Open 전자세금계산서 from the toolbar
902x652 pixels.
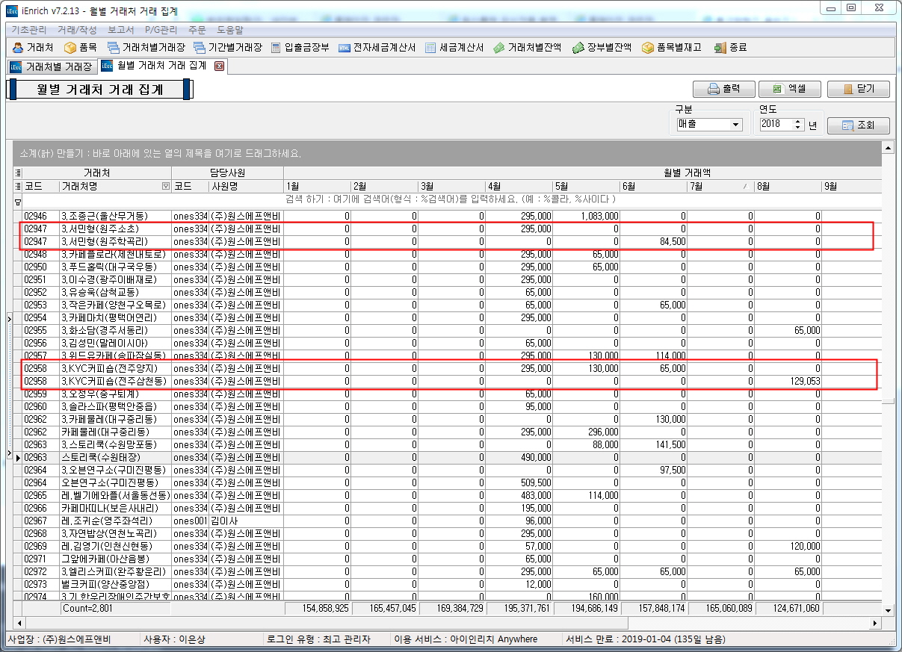click(x=377, y=48)
